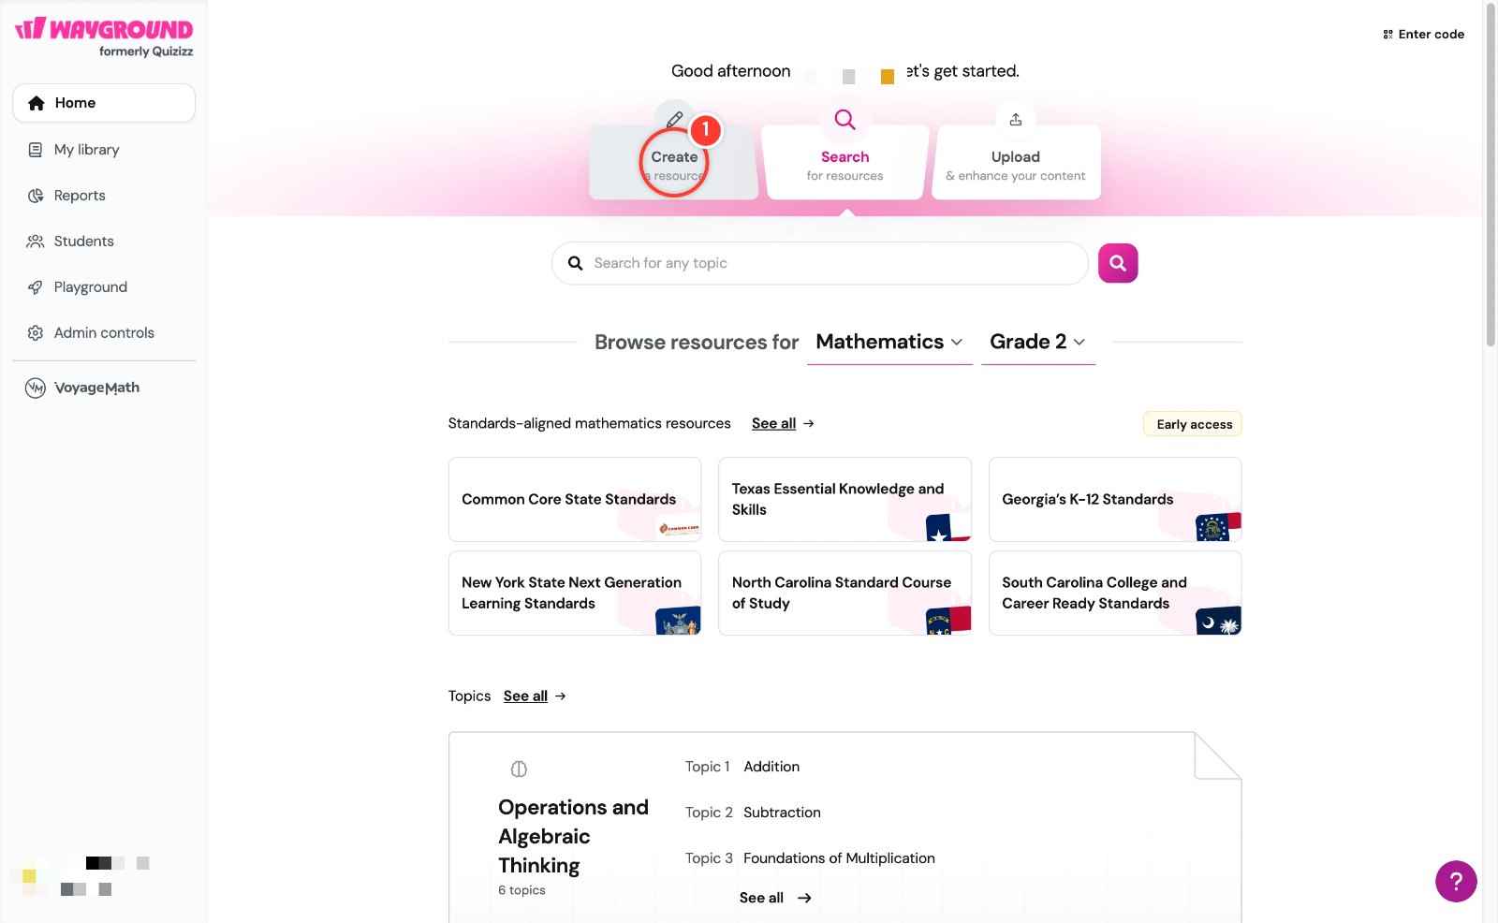Open Admin controls menu item
This screenshot has height=923, width=1498.
[x=104, y=333]
